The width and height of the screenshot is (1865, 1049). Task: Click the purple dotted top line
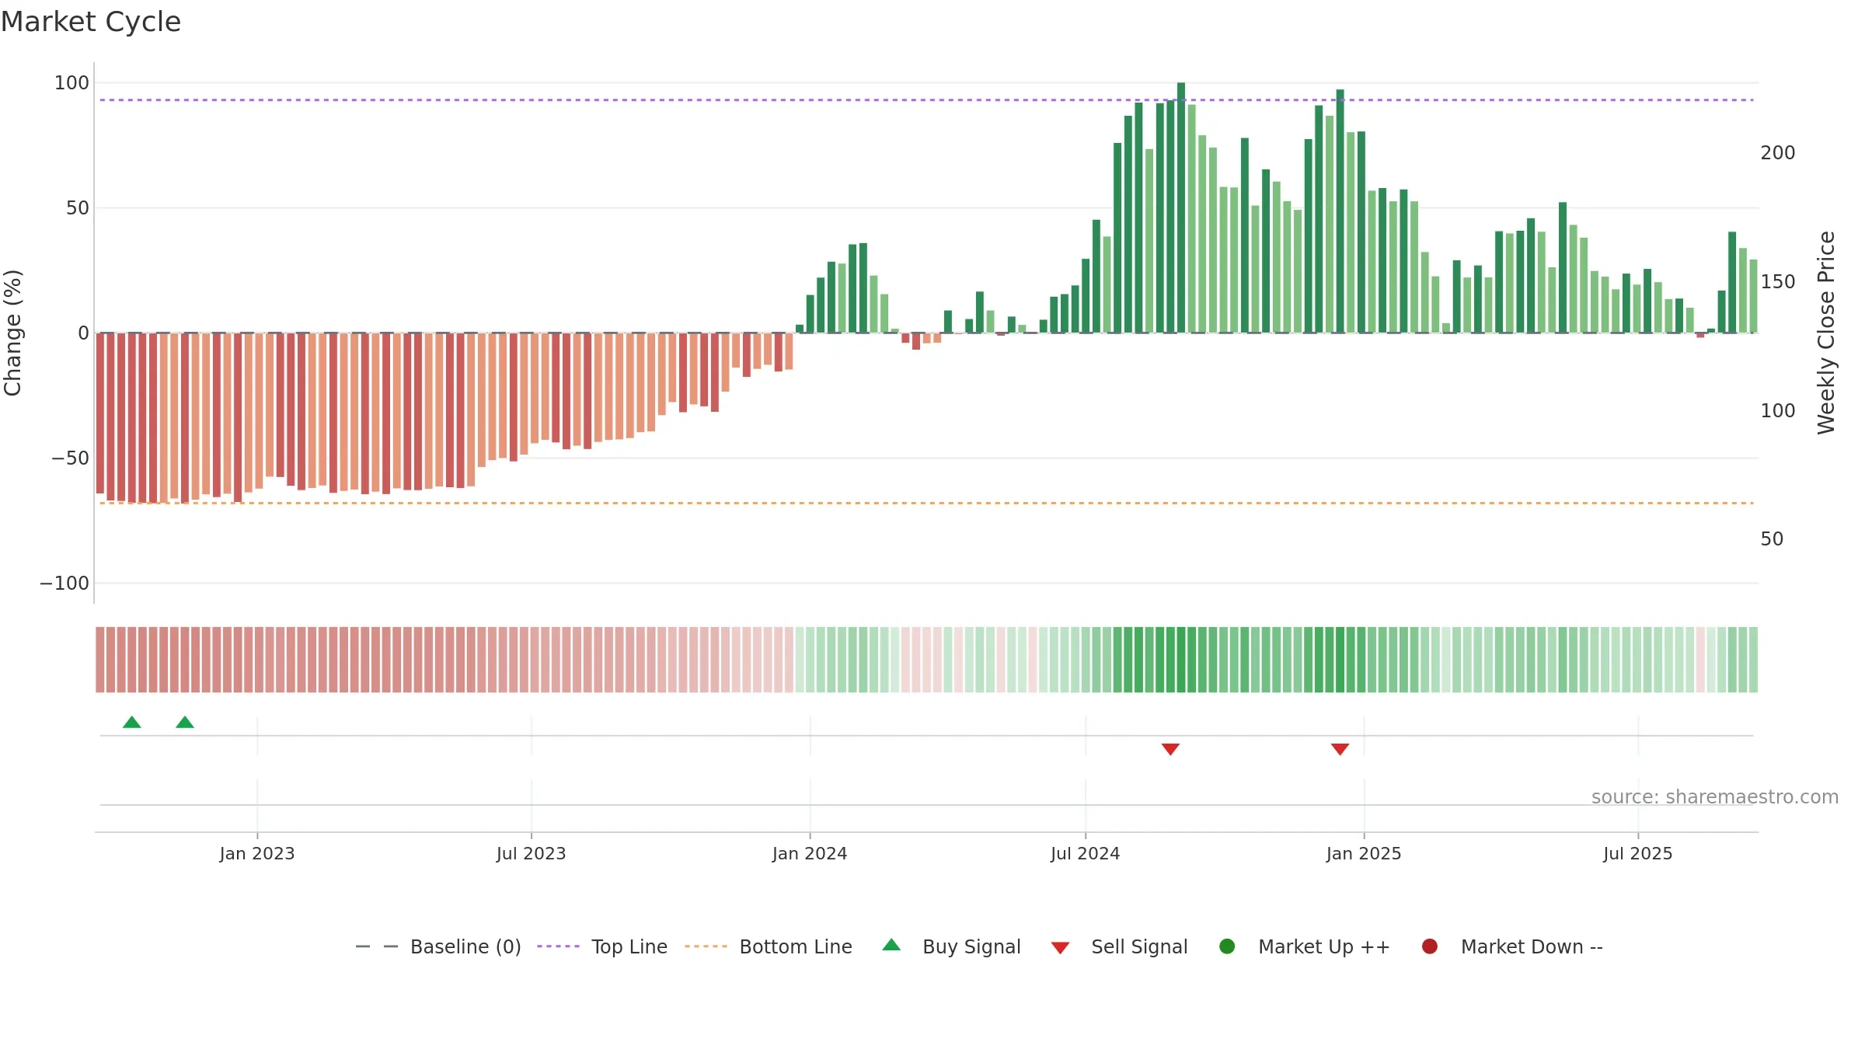click(x=926, y=100)
